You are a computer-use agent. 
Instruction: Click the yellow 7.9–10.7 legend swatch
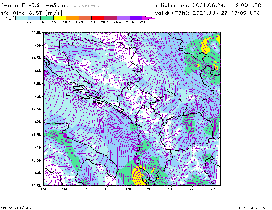pyautogui.click(x=60, y=18)
